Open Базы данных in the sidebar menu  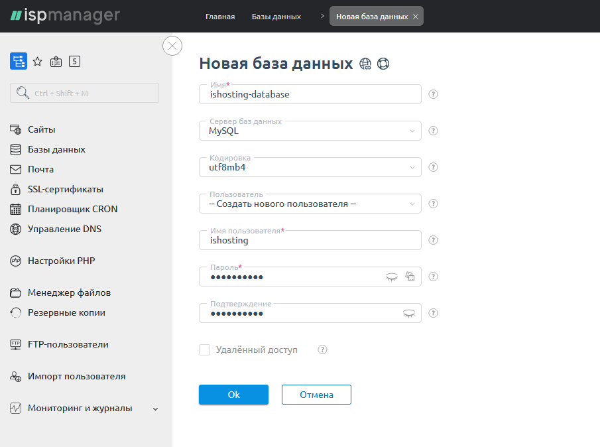pos(56,149)
